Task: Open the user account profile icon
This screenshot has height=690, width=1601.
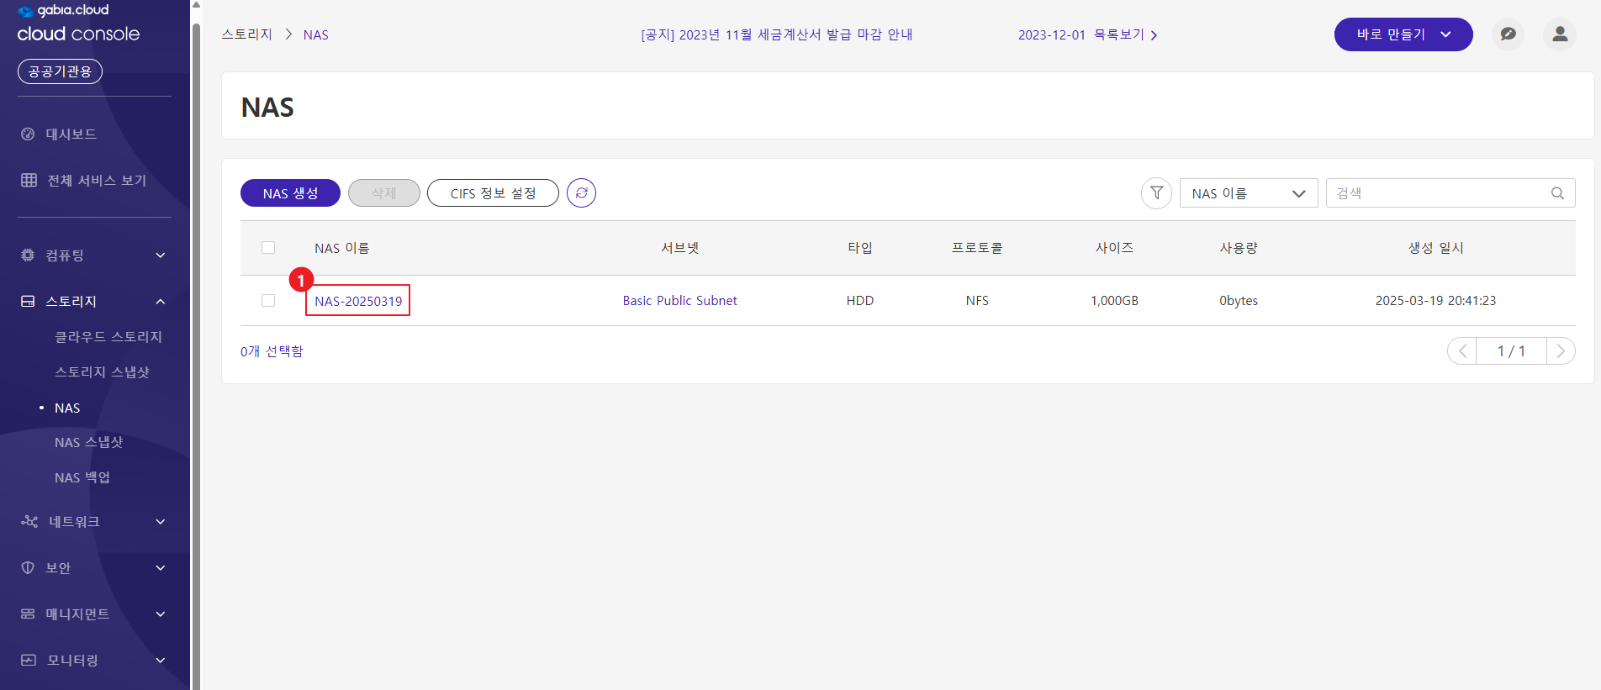Action: [1560, 34]
